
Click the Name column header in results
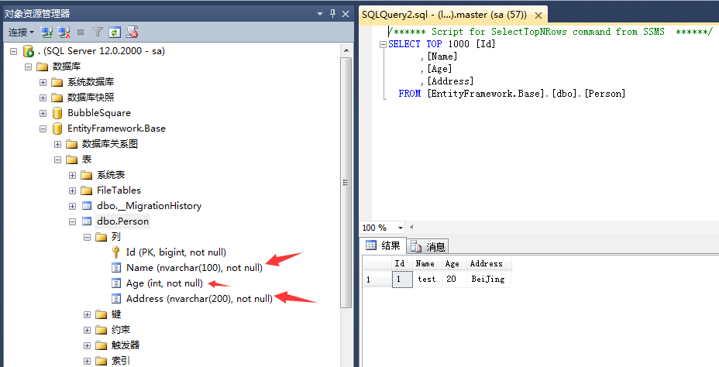point(425,263)
